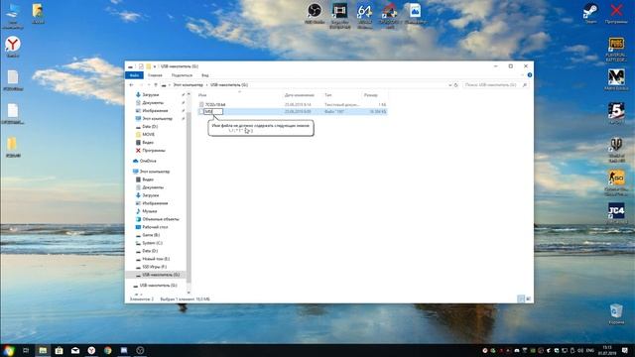Open Новый том (E:) in the sidebar
635x357 pixels.
(156, 259)
